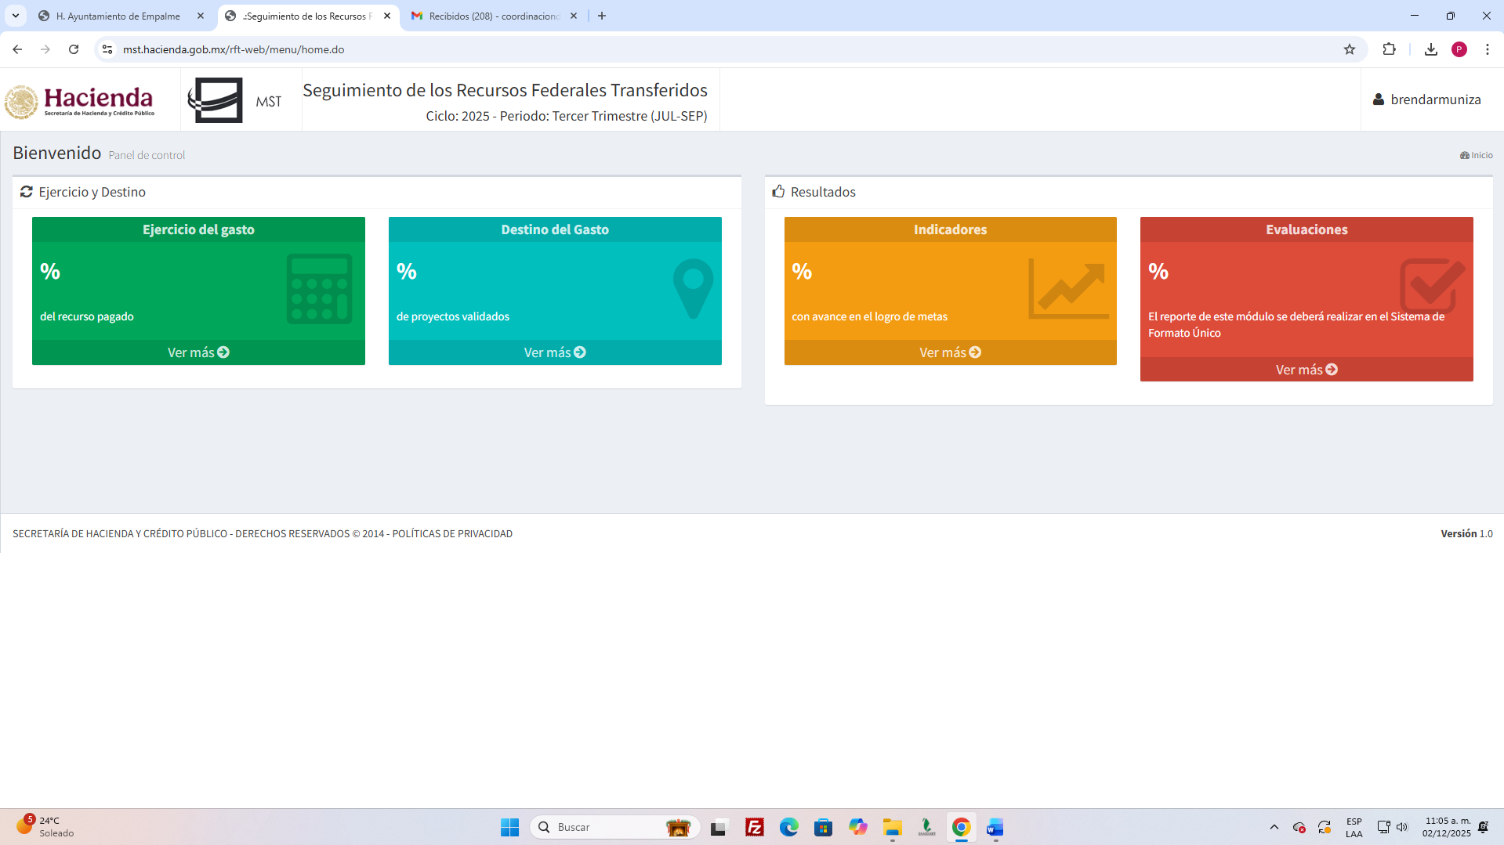Click Ver más under Indicadores
1504x845 pixels.
tap(950, 352)
